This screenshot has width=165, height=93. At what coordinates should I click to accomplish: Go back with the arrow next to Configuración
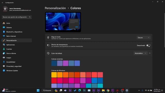point(3,3)
